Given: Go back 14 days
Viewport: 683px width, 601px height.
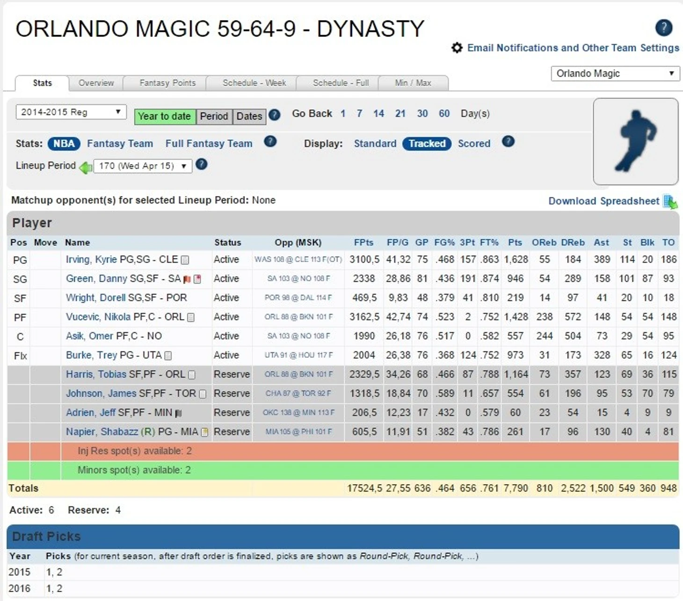Looking at the screenshot, I should (378, 114).
